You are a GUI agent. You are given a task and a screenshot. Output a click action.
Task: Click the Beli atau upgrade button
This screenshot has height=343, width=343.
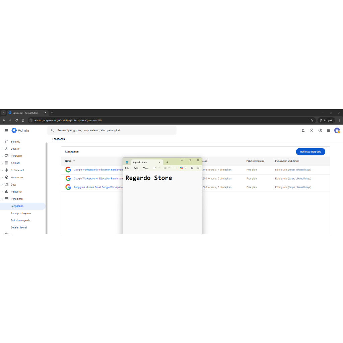pos(311,151)
